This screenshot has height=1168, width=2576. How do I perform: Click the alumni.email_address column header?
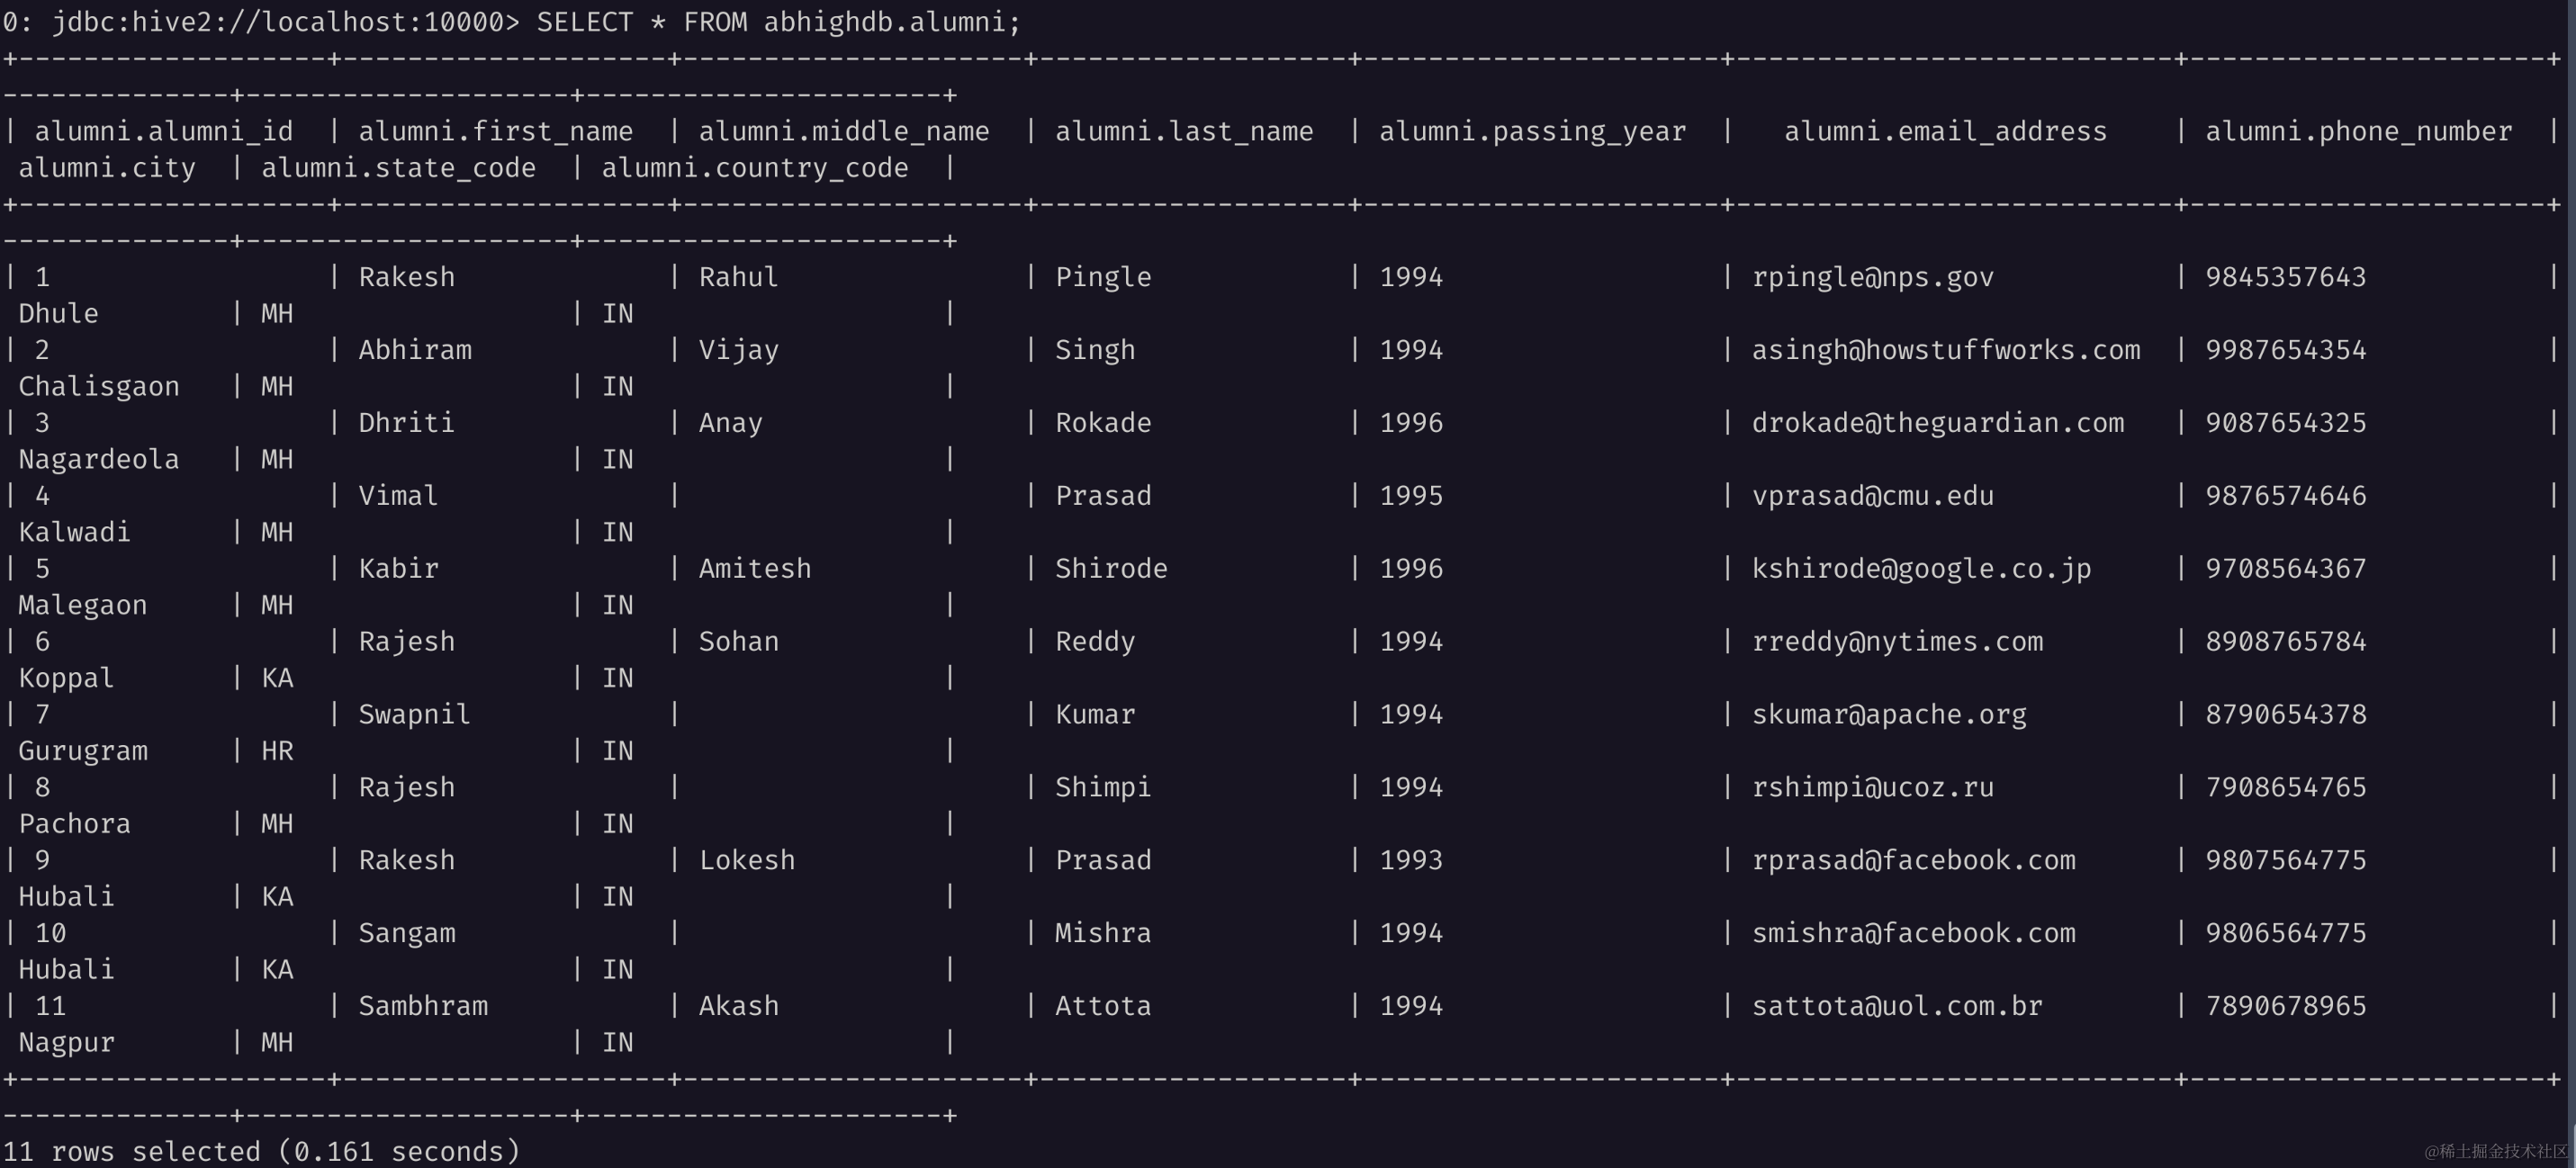pos(1945,132)
